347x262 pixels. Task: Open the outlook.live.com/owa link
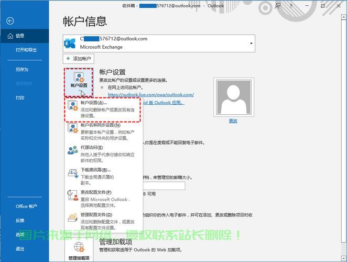(151, 95)
